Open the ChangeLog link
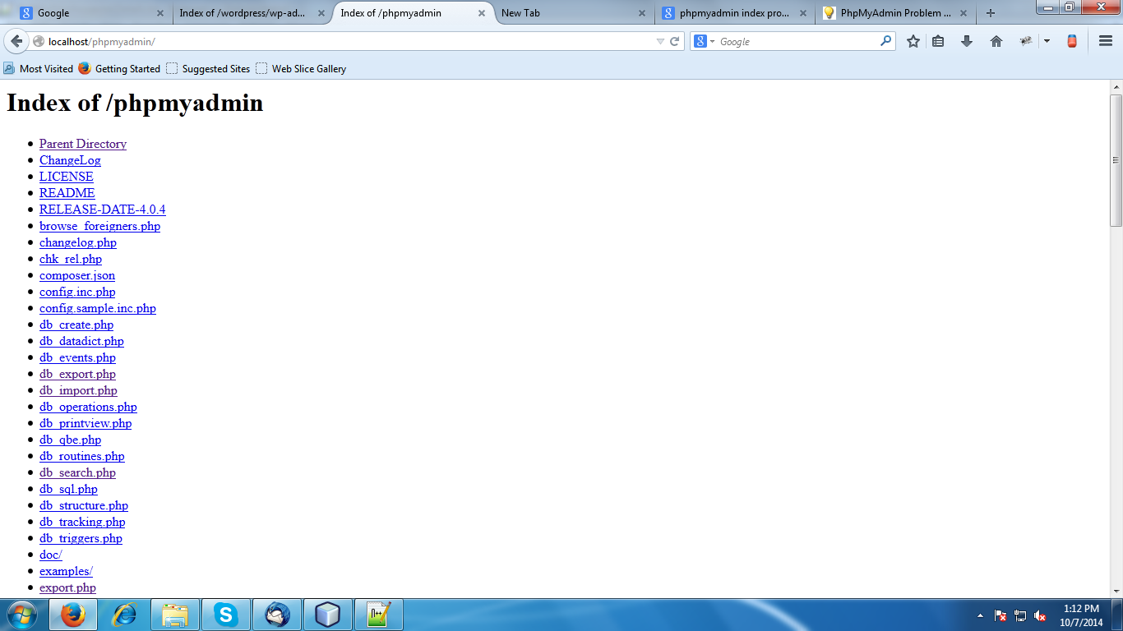The image size is (1123, 631). tap(70, 160)
